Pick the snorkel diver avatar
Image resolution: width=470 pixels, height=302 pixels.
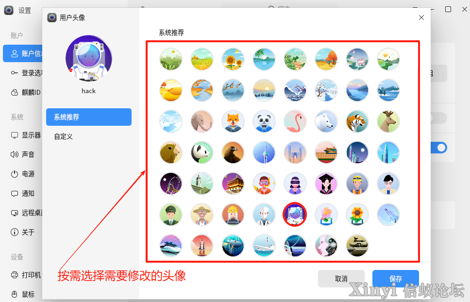pyautogui.click(x=264, y=184)
